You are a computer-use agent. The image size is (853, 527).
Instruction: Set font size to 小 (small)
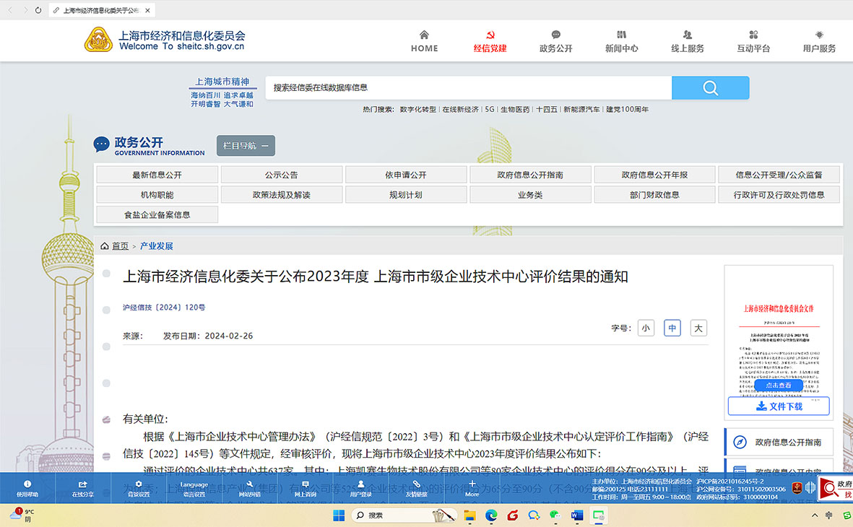(645, 328)
